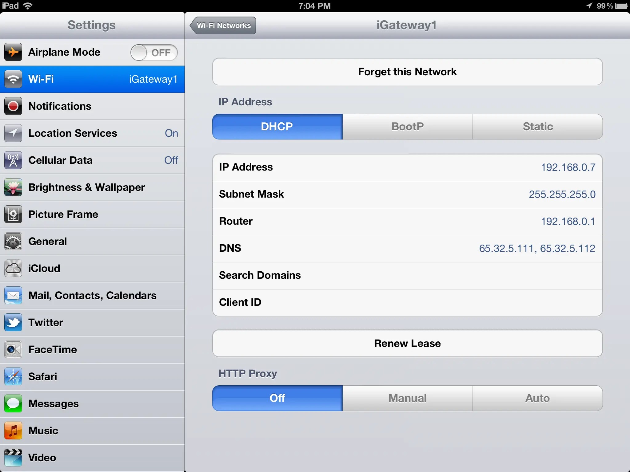Toggle the Airplane Mode switch
This screenshot has height=472, width=630.
pos(154,53)
